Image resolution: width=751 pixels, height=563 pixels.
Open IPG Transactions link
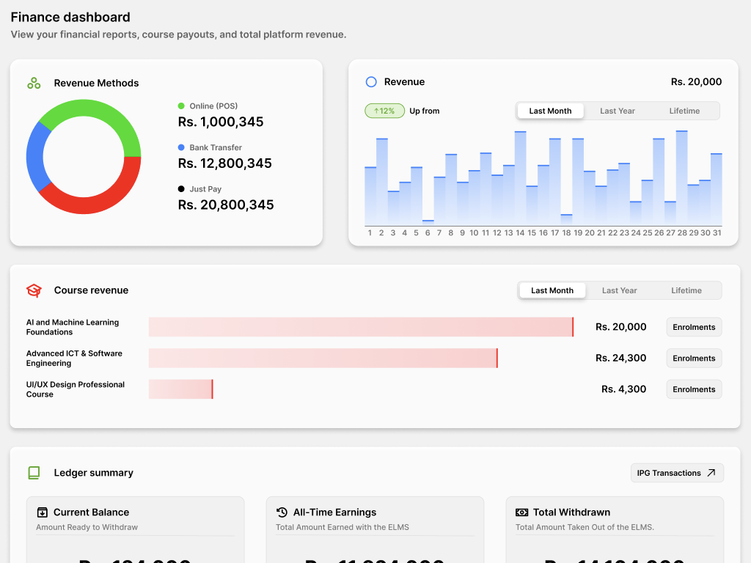[x=677, y=473]
